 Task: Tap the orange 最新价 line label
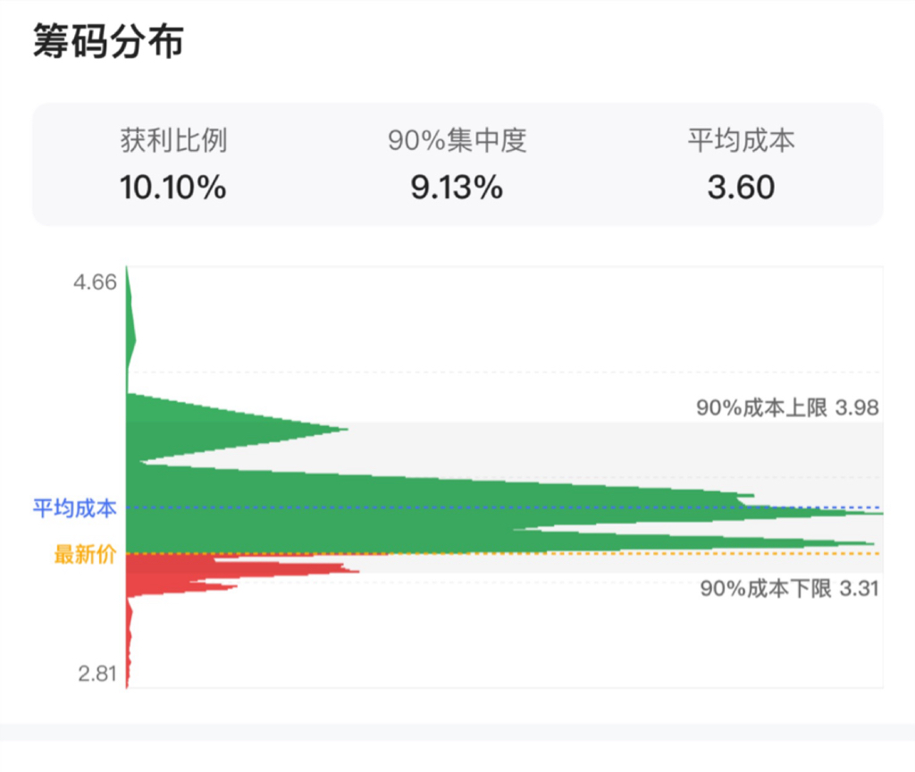pyautogui.click(x=85, y=554)
